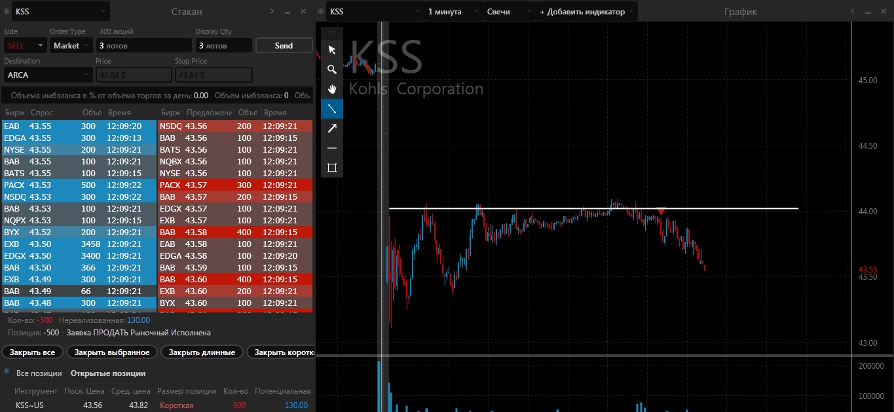Open the Side SELL dropdown
This screenshot has height=412, width=894.
25,45
